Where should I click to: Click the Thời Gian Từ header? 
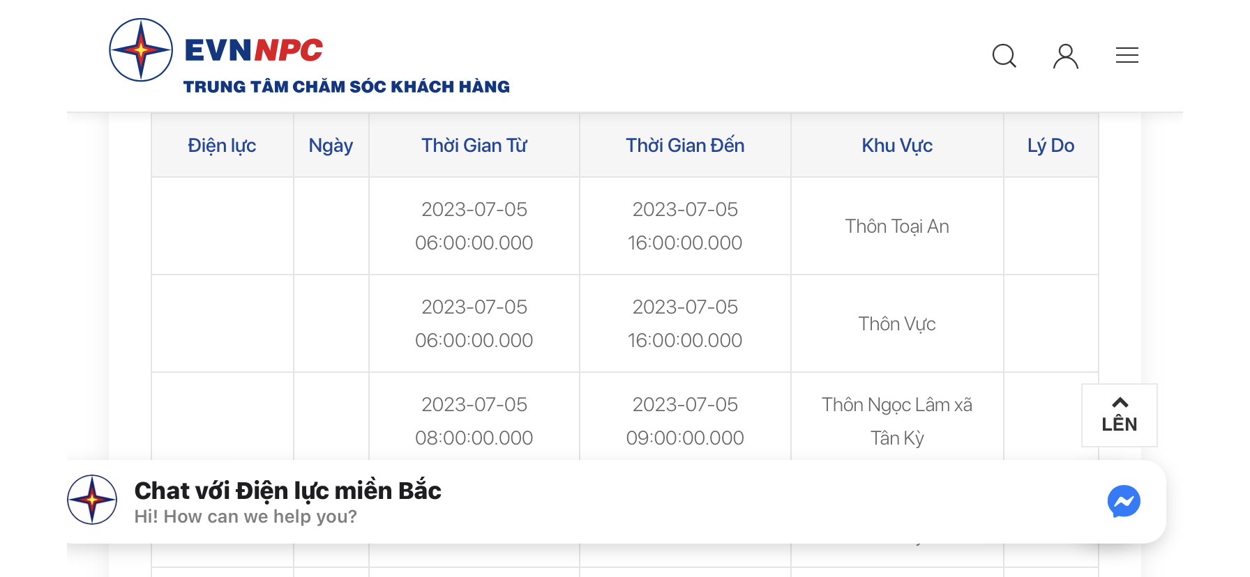(474, 146)
